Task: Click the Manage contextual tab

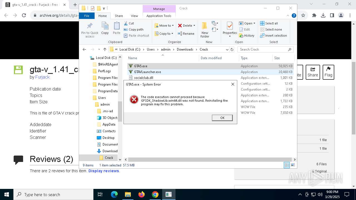Action: click(159, 9)
